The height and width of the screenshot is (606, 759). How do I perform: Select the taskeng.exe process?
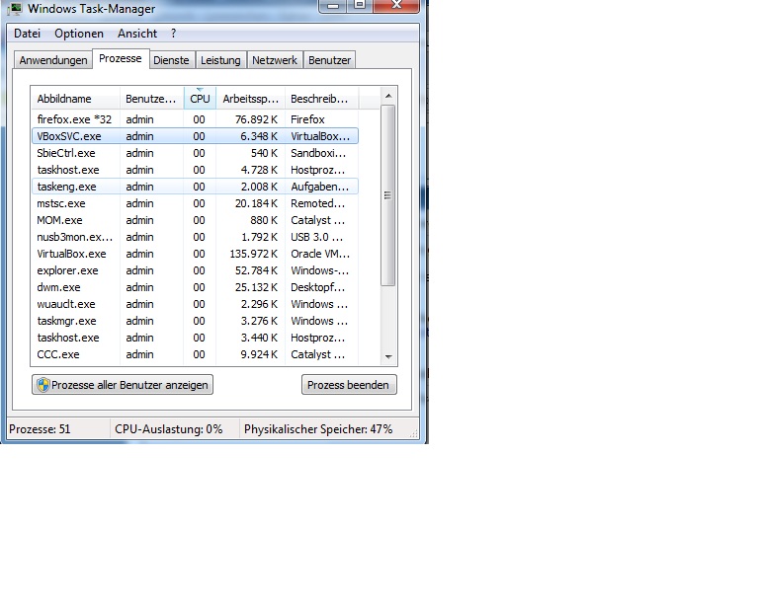point(195,187)
